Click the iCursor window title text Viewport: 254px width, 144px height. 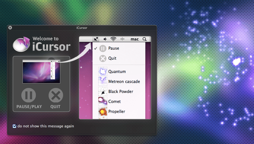click(x=82, y=28)
